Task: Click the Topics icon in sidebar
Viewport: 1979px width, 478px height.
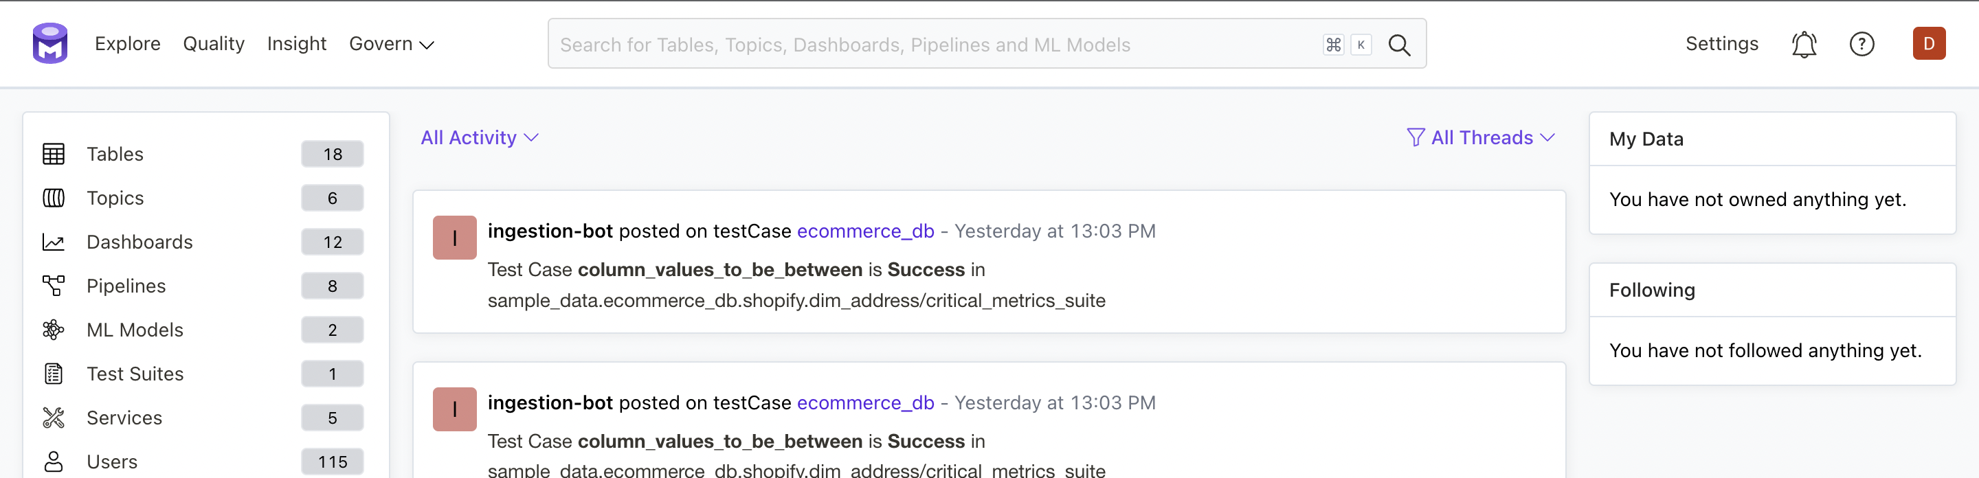Action: [x=53, y=197]
